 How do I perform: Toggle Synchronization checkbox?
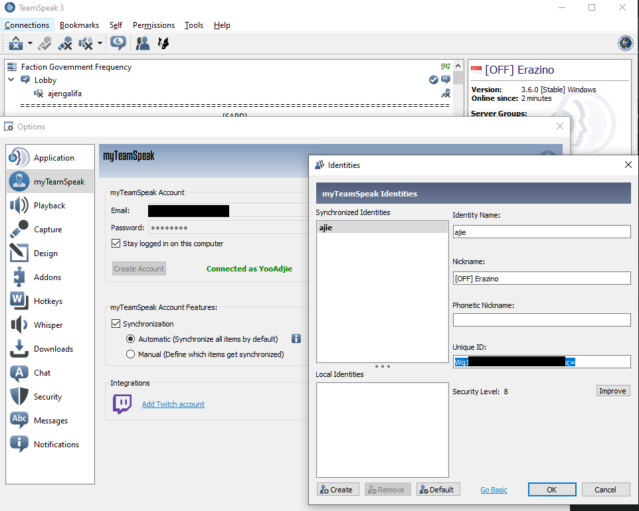pyautogui.click(x=116, y=324)
